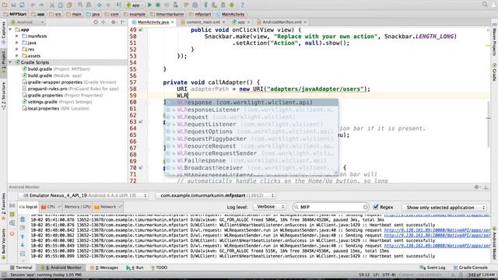Click the UTF-8 encoding status bar entry

(x=389, y=275)
